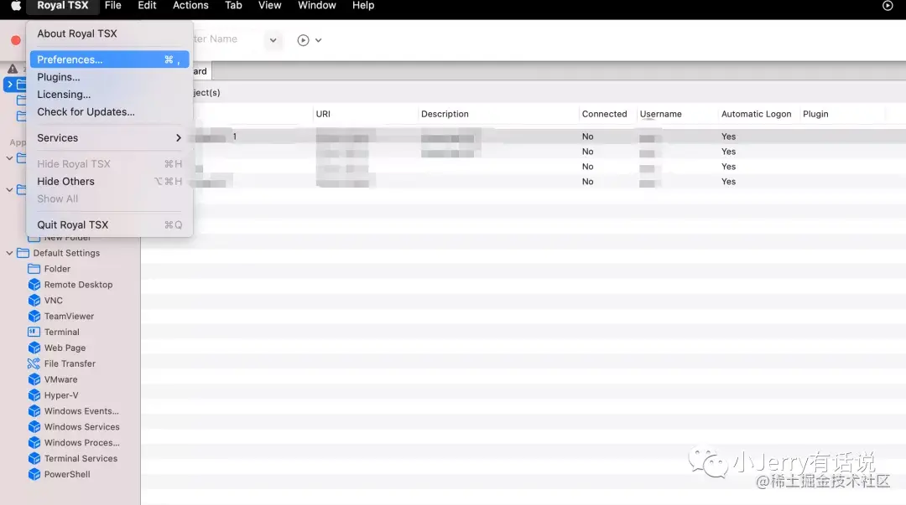
Task: Sort by the Username column header
Action: pyautogui.click(x=677, y=114)
